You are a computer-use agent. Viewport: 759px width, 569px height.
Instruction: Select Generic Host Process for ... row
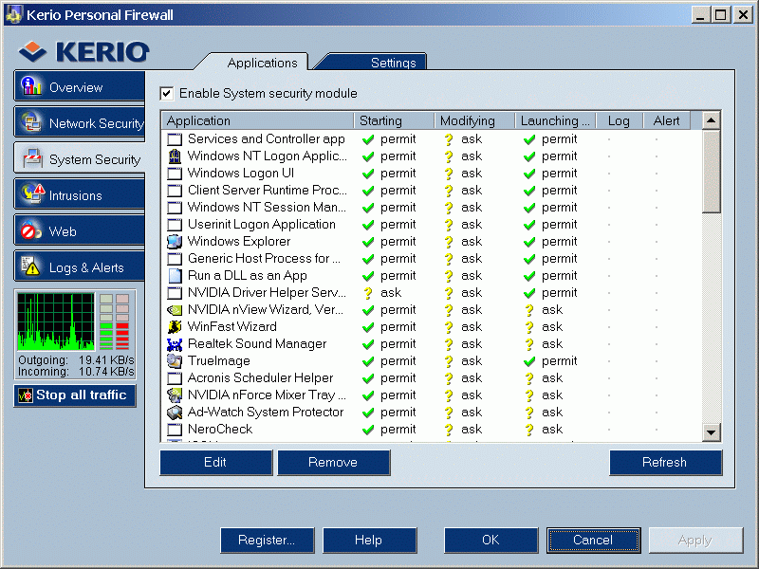coord(431,258)
